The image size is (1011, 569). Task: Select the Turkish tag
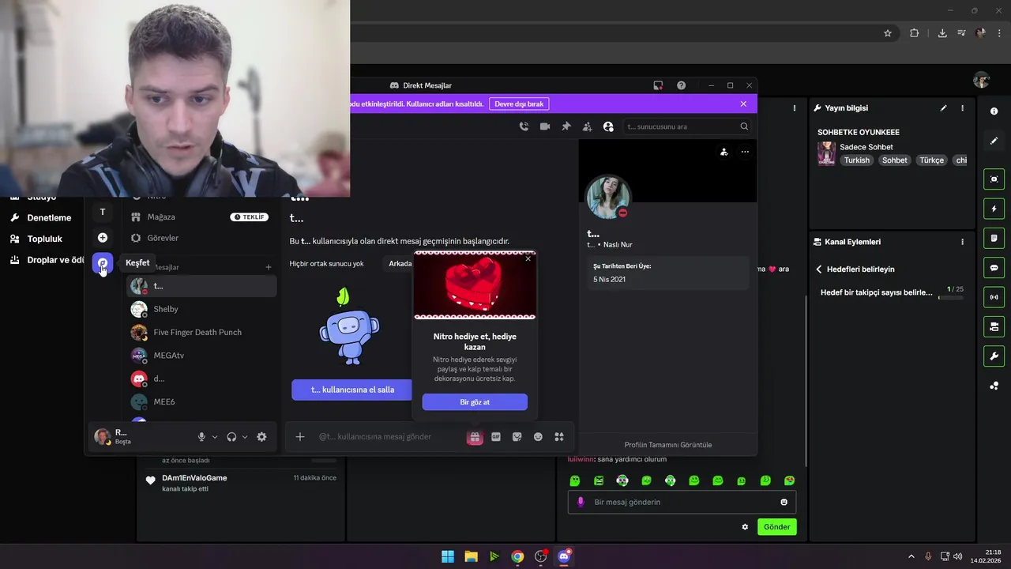click(856, 160)
